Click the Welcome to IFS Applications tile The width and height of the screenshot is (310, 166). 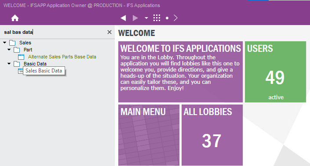(x=181, y=72)
